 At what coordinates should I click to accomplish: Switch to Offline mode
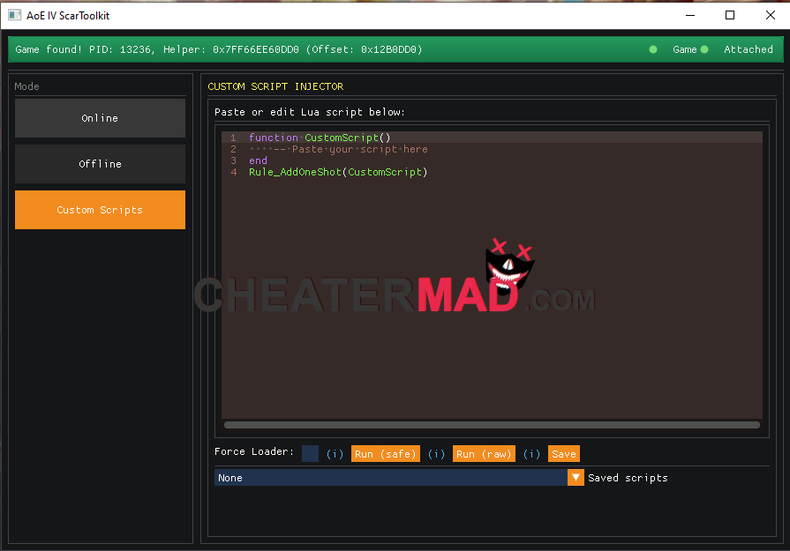[101, 164]
